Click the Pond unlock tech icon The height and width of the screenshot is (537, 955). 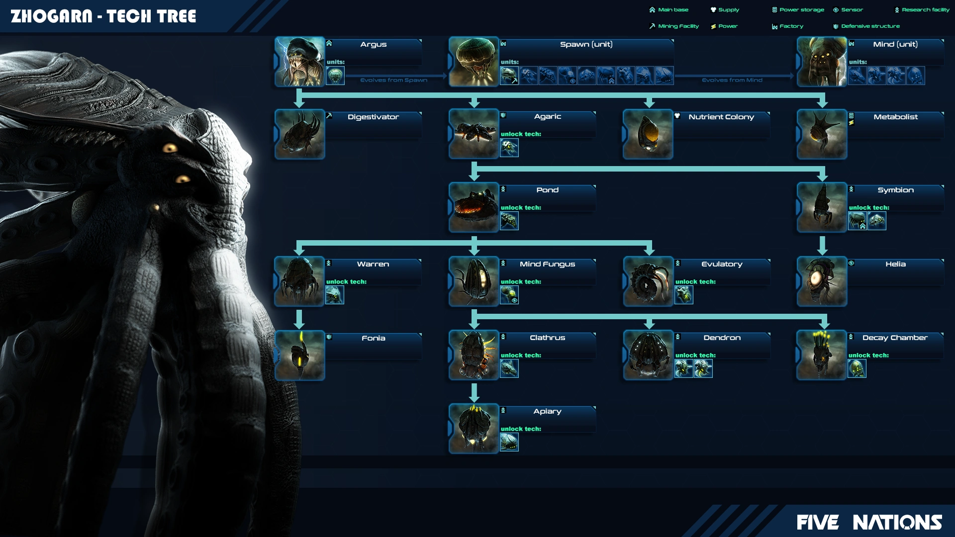[x=509, y=221]
